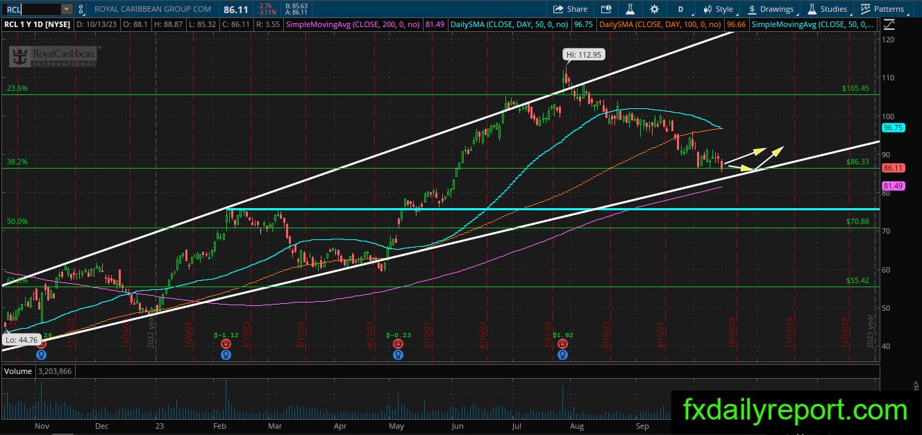This screenshot has width=922, height=435.
Task: Expand the symbol dropdown arrow
Action: pyautogui.click(x=67, y=9)
